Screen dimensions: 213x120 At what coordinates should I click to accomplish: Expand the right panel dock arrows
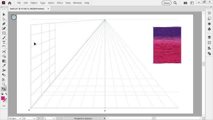coord(211,7)
